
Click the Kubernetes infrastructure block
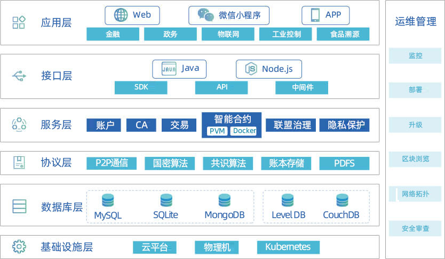tap(288, 247)
